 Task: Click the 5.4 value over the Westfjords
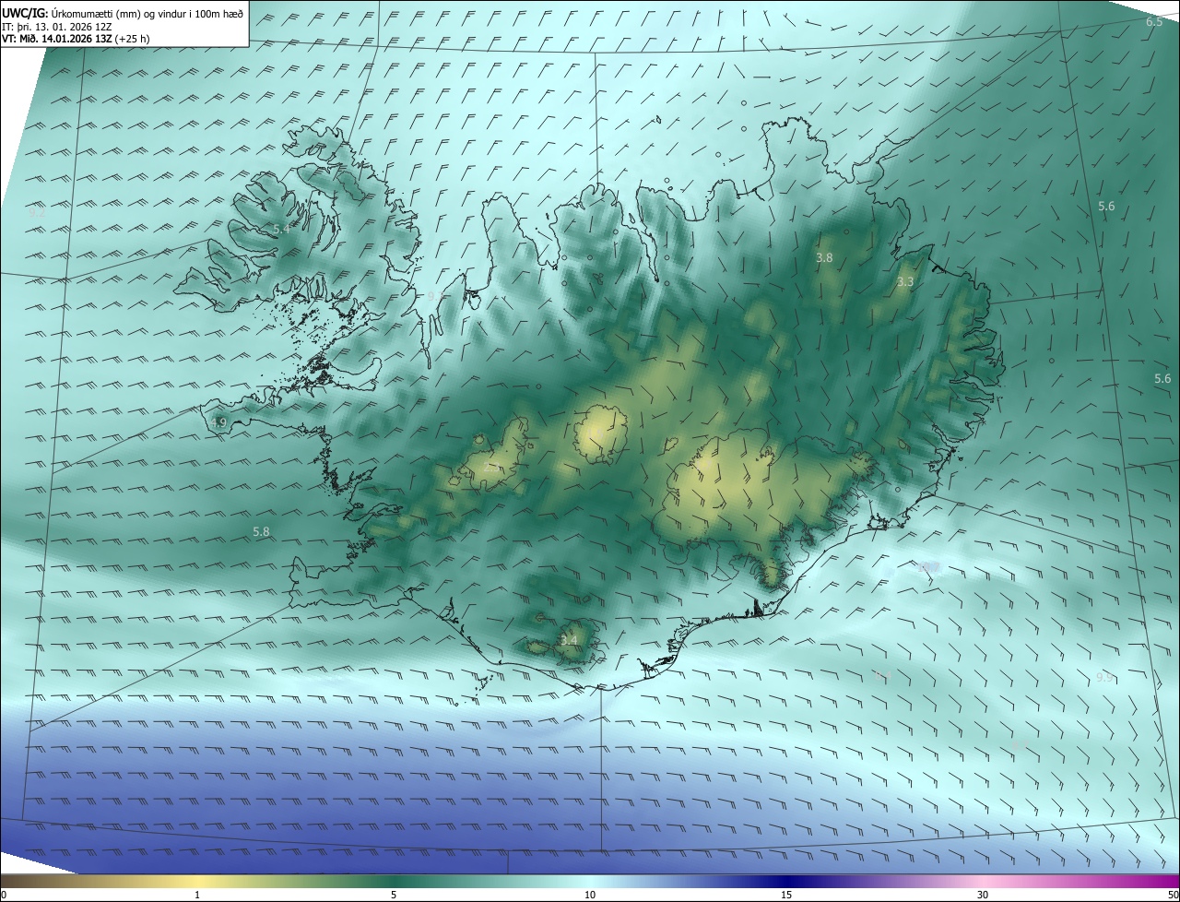[281, 229]
